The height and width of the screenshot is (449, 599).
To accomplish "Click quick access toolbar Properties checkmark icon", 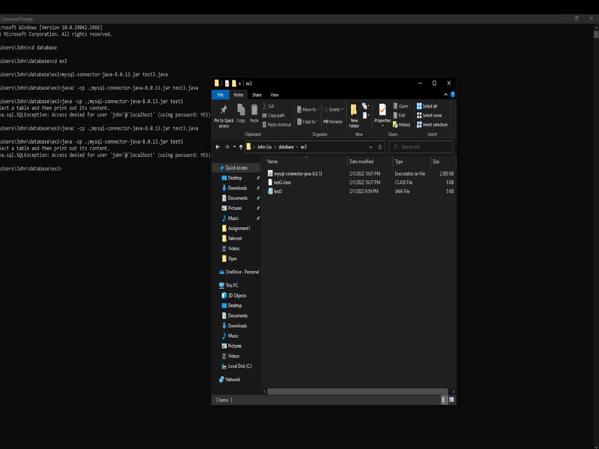I will (x=227, y=83).
